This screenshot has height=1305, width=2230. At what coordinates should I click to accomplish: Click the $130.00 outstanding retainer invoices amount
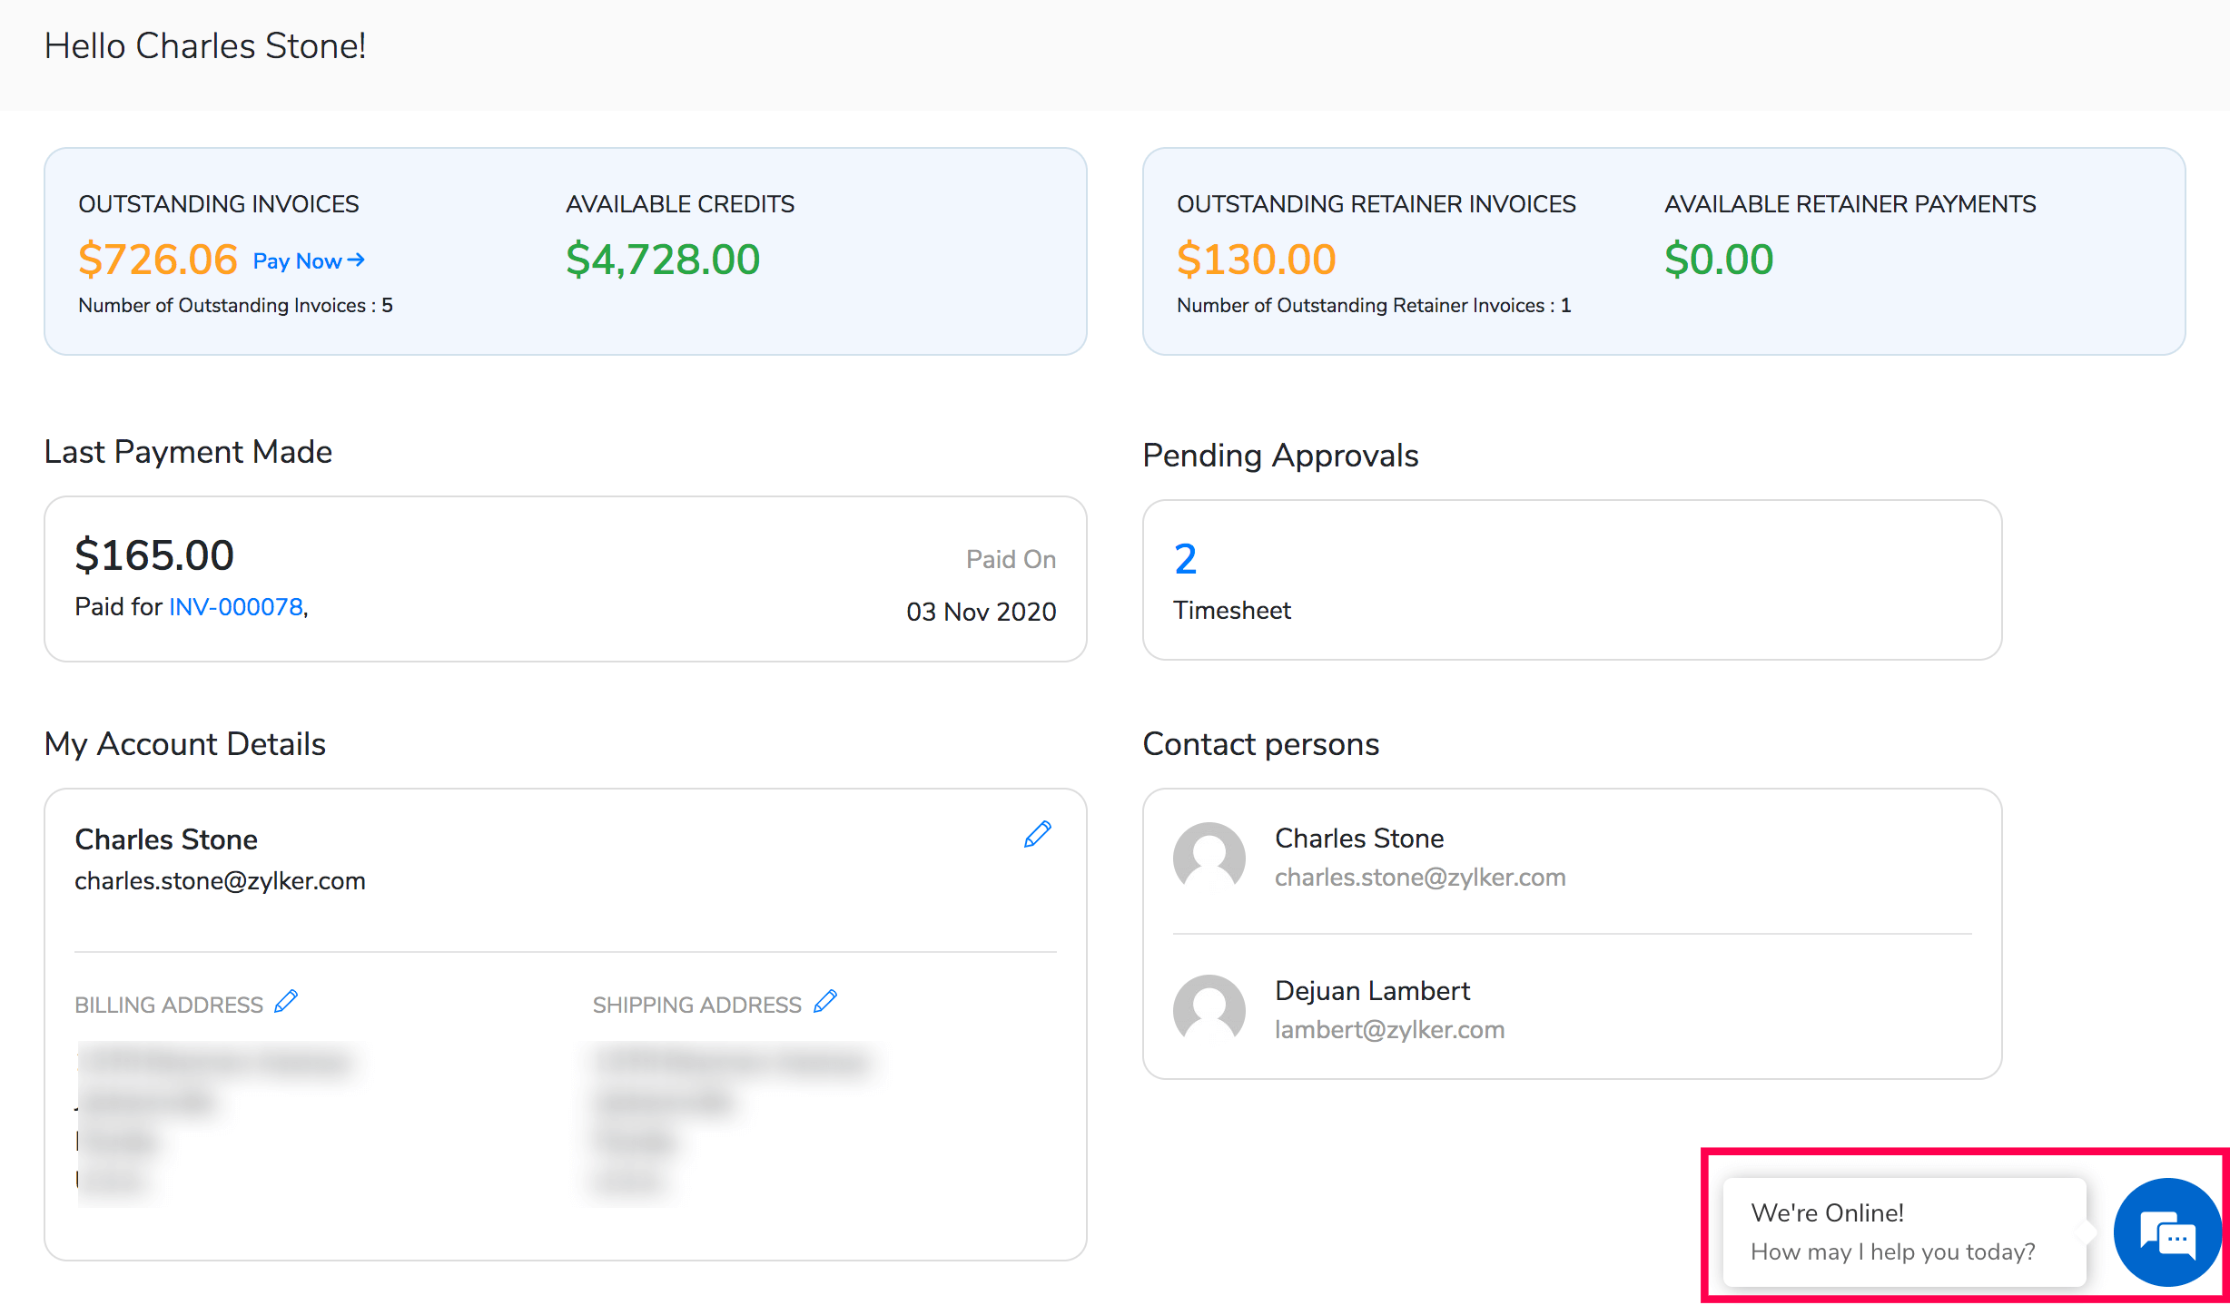click(1256, 260)
